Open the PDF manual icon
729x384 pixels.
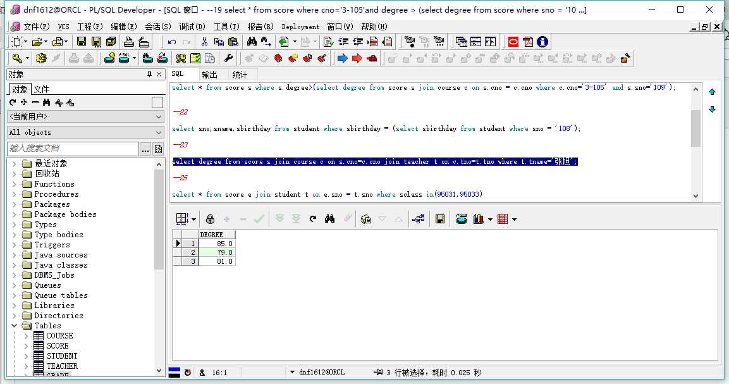click(x=528, y=42)
